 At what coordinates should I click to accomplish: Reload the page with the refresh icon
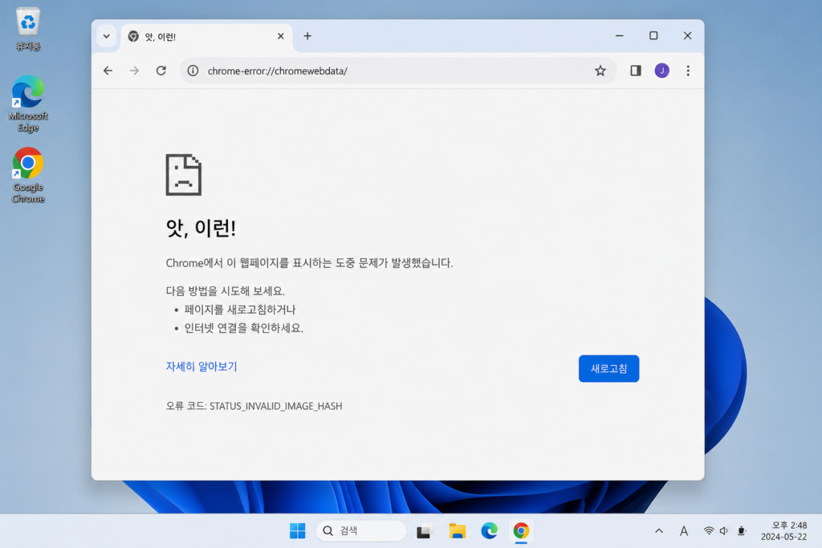click(x=161, y=71)
